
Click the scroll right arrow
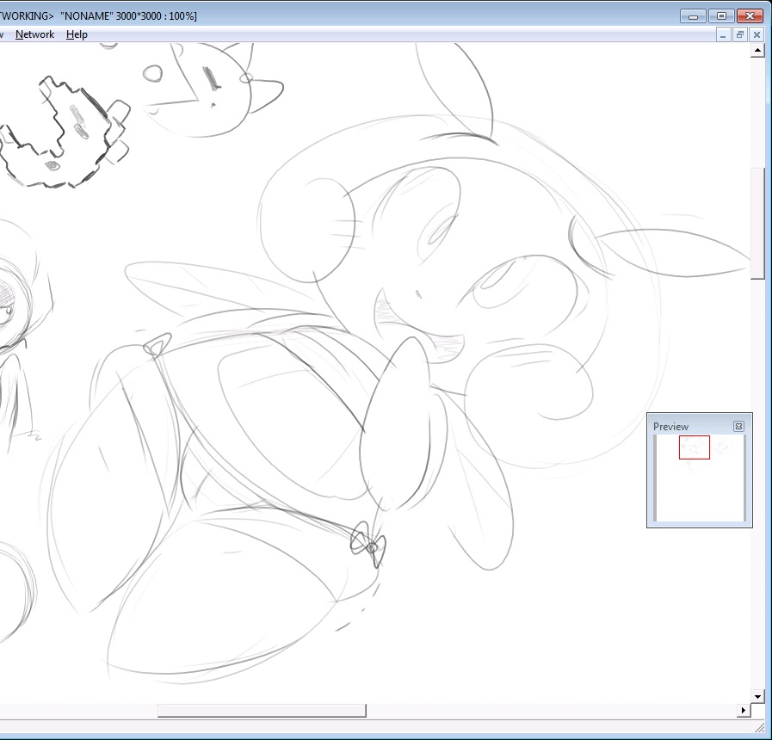click(x=744, y=711)
